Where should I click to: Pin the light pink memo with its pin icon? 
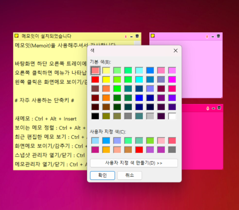pyautogui.click(x=207, y=36)
